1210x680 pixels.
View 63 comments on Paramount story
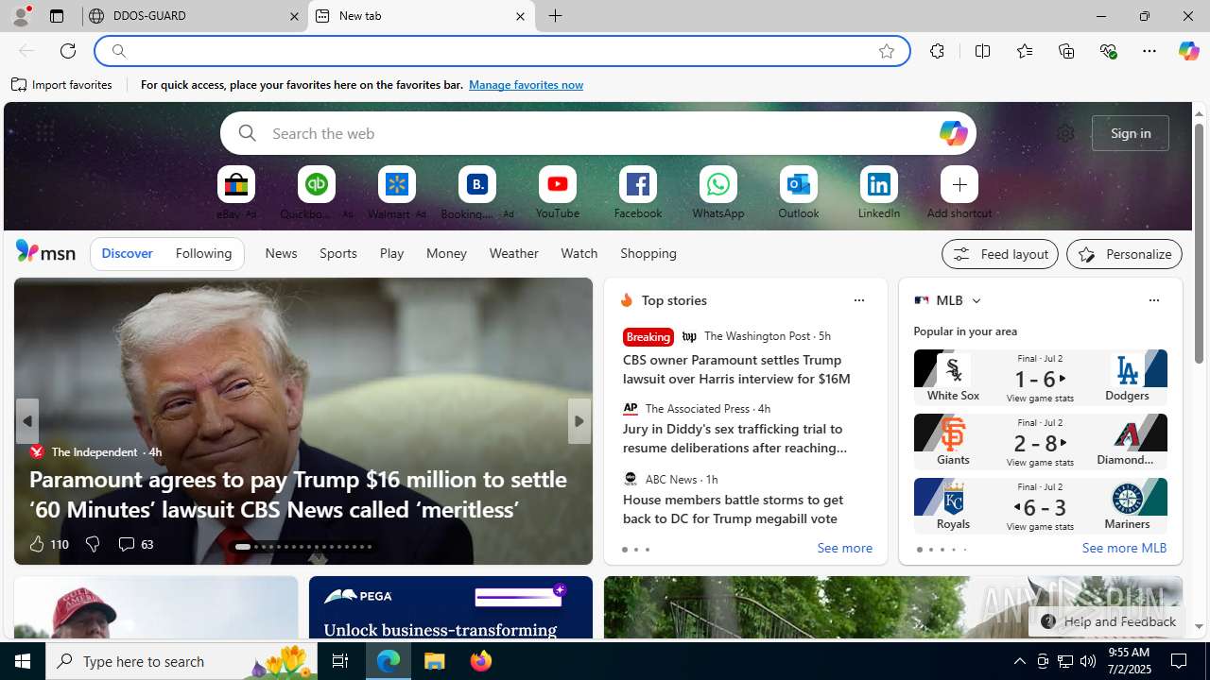[x=135, y=544]
